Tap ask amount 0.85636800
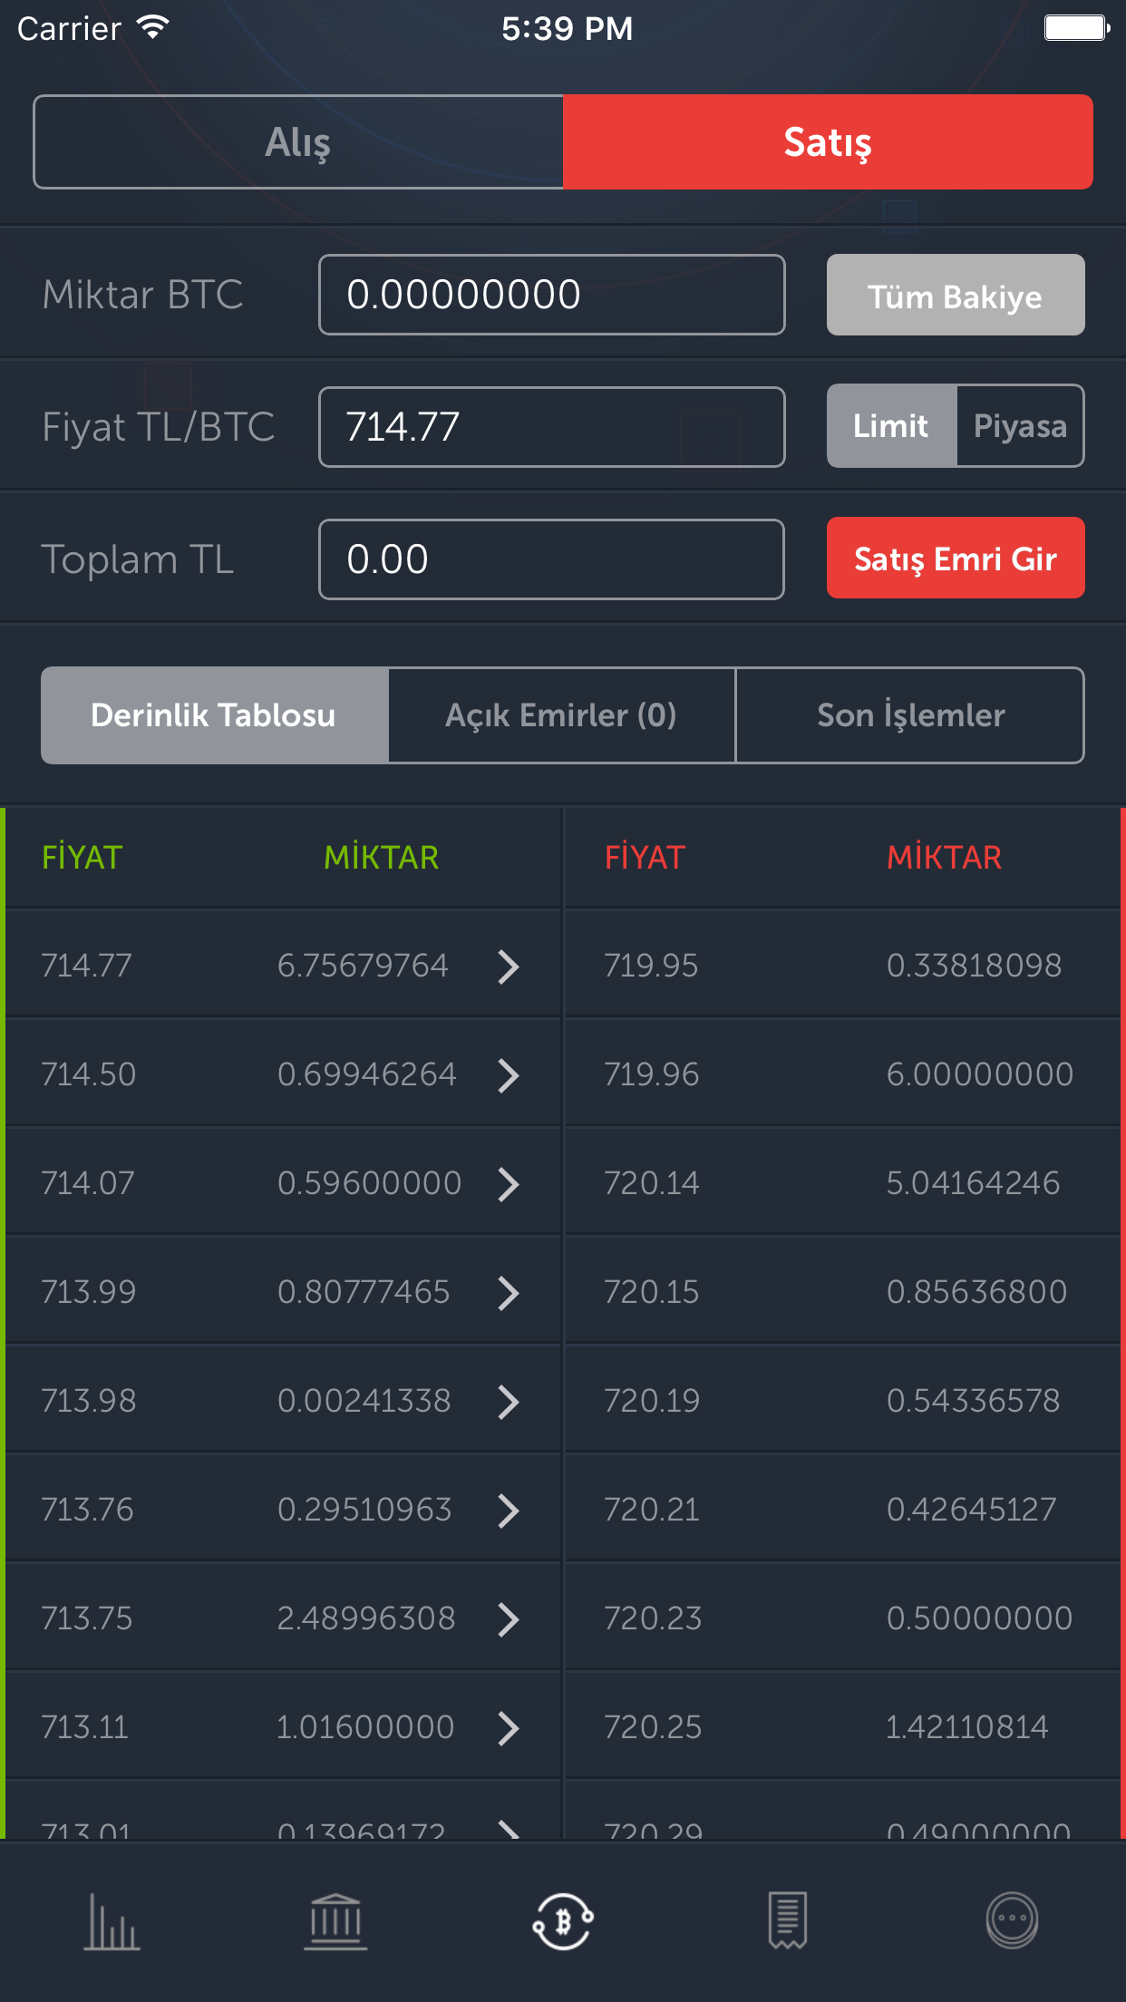 coord(976,1292)
